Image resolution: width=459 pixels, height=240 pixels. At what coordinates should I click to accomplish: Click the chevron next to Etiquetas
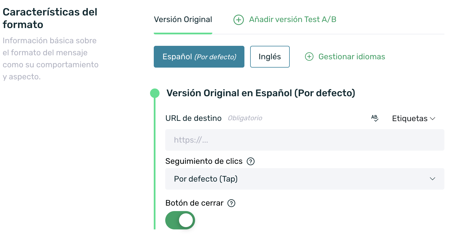433,119
